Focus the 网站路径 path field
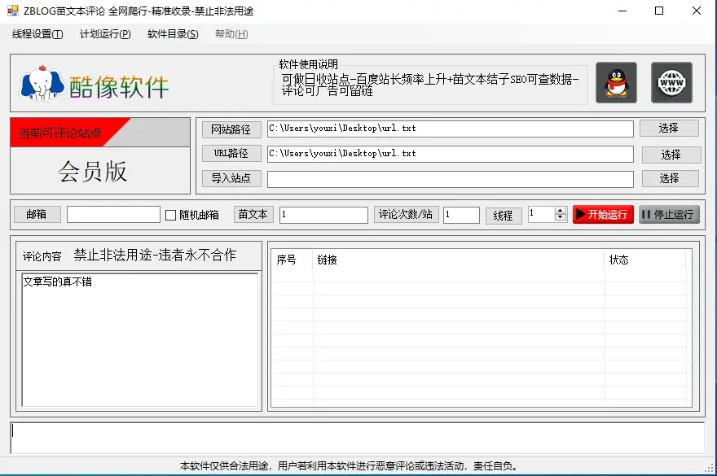717x476 pixels. [x=451, y=129]
